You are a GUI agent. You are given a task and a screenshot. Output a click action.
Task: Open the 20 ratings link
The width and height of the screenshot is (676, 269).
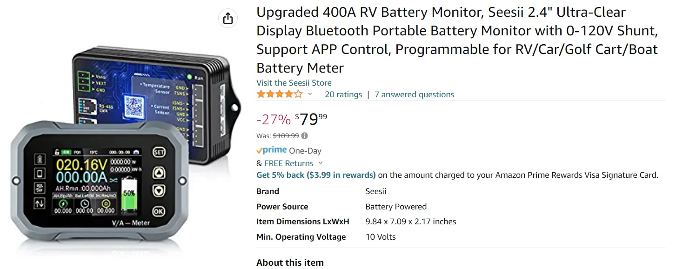343,94
